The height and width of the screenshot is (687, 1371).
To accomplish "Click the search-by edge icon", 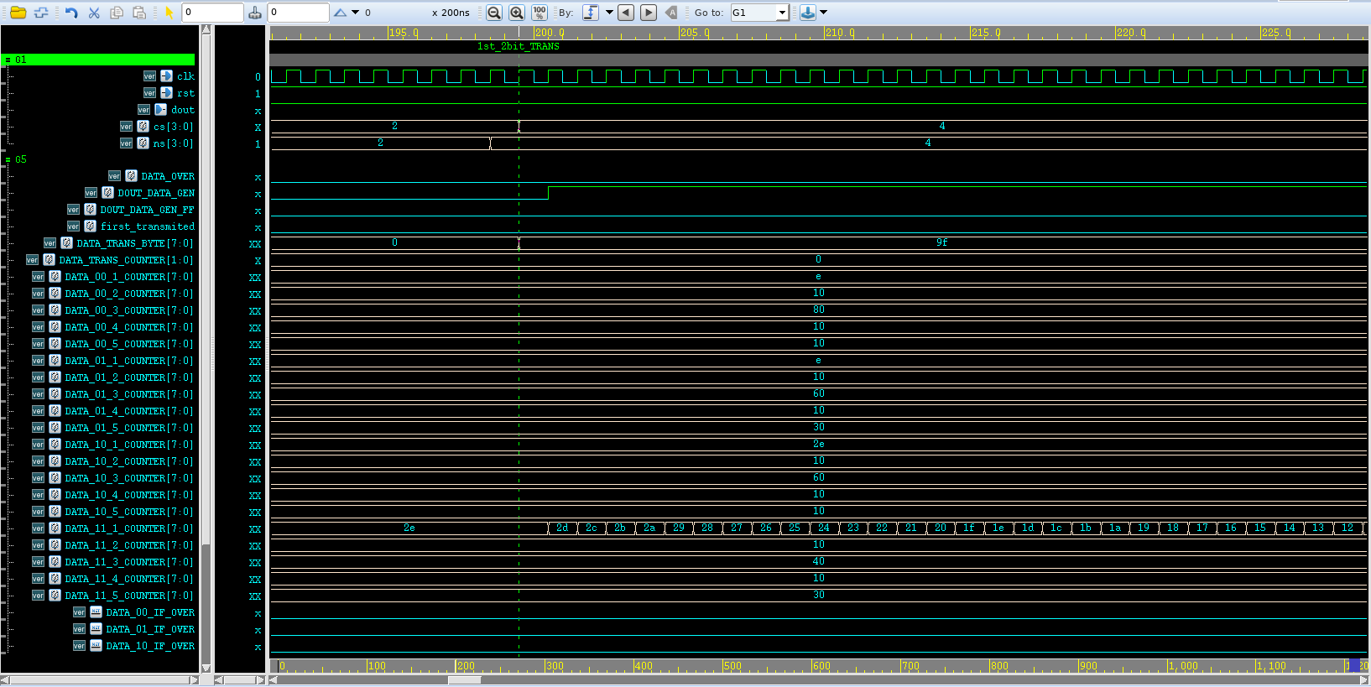I will (x=591, y=12).
